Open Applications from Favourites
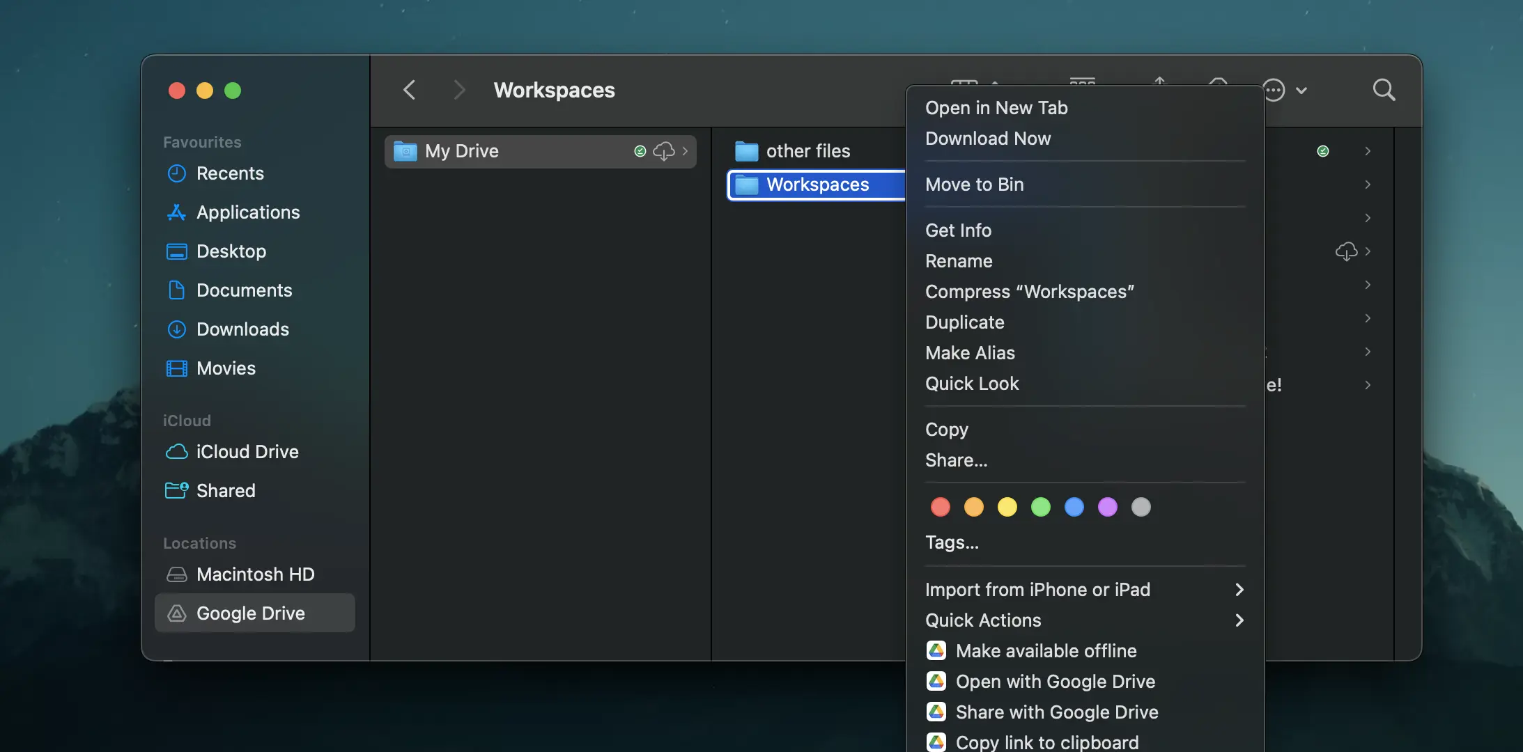 pyautogui.click(x=248, y=212)
